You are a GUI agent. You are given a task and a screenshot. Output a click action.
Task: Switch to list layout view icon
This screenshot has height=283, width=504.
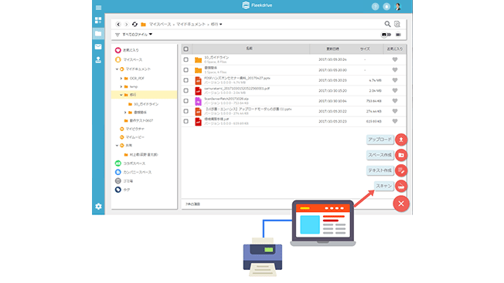pyautogui.click(x=398, y=35)
